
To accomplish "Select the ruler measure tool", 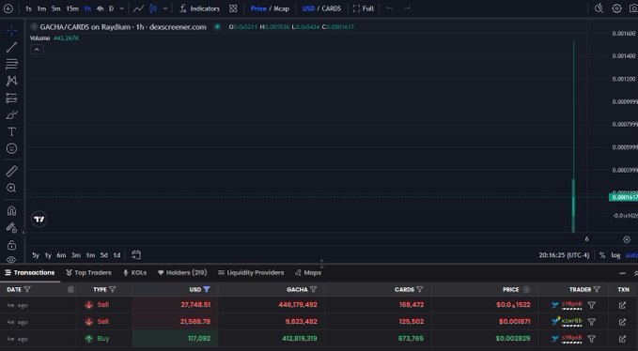I will point(11,171).
